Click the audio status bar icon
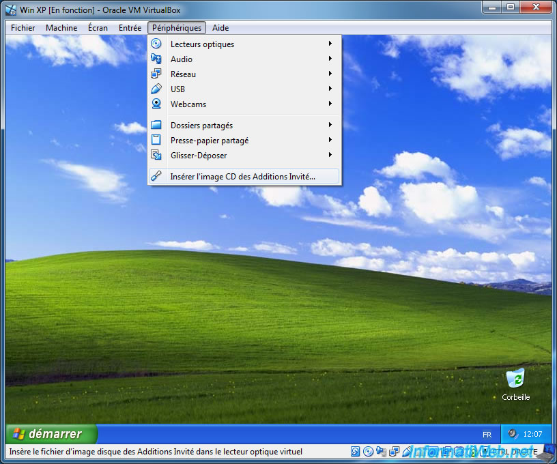 (381, 451)
